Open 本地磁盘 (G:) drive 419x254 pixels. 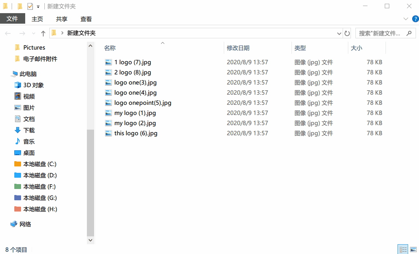(40, 198)
